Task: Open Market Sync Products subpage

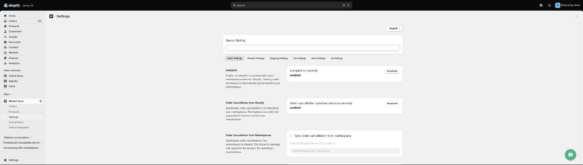Action: (x=14, y=112)
